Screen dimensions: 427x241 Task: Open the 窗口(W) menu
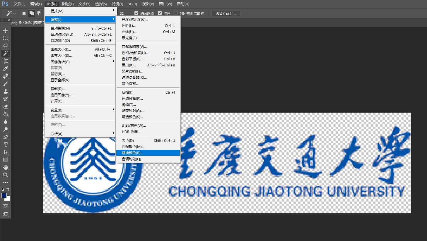tap(165, 4)
